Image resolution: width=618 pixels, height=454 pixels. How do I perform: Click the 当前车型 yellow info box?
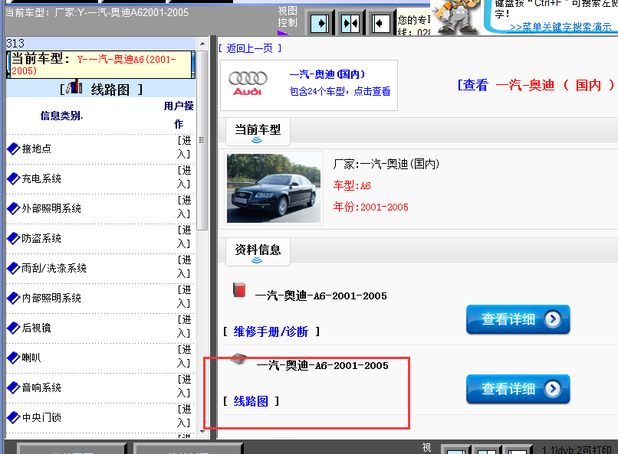(x=100, y=64)
